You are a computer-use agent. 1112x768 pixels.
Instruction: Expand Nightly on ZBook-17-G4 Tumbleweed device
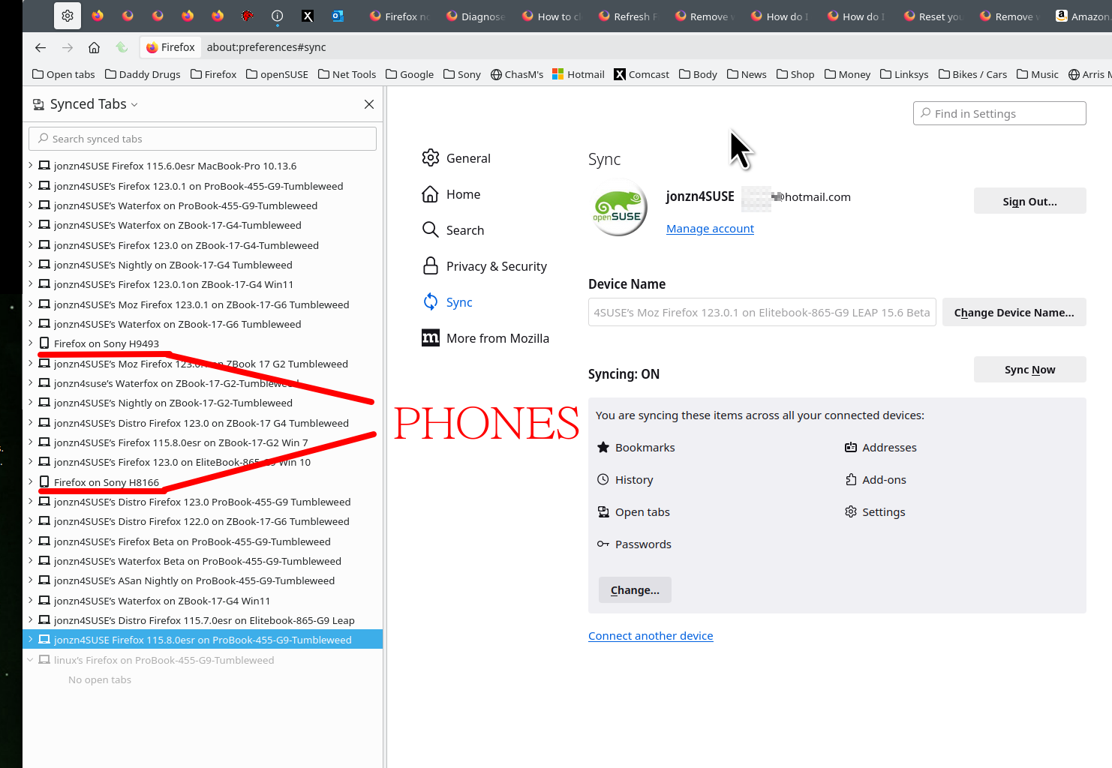pos(30,265)
